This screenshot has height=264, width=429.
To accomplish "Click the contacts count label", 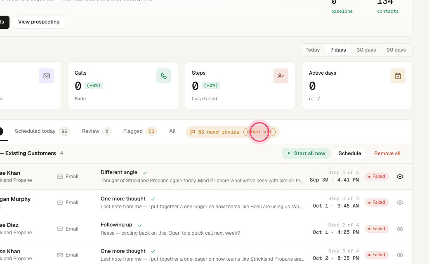I will click(388, 12).
